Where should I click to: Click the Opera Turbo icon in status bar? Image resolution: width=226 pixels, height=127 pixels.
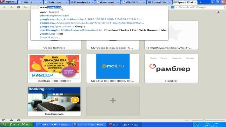coord(19,120)
